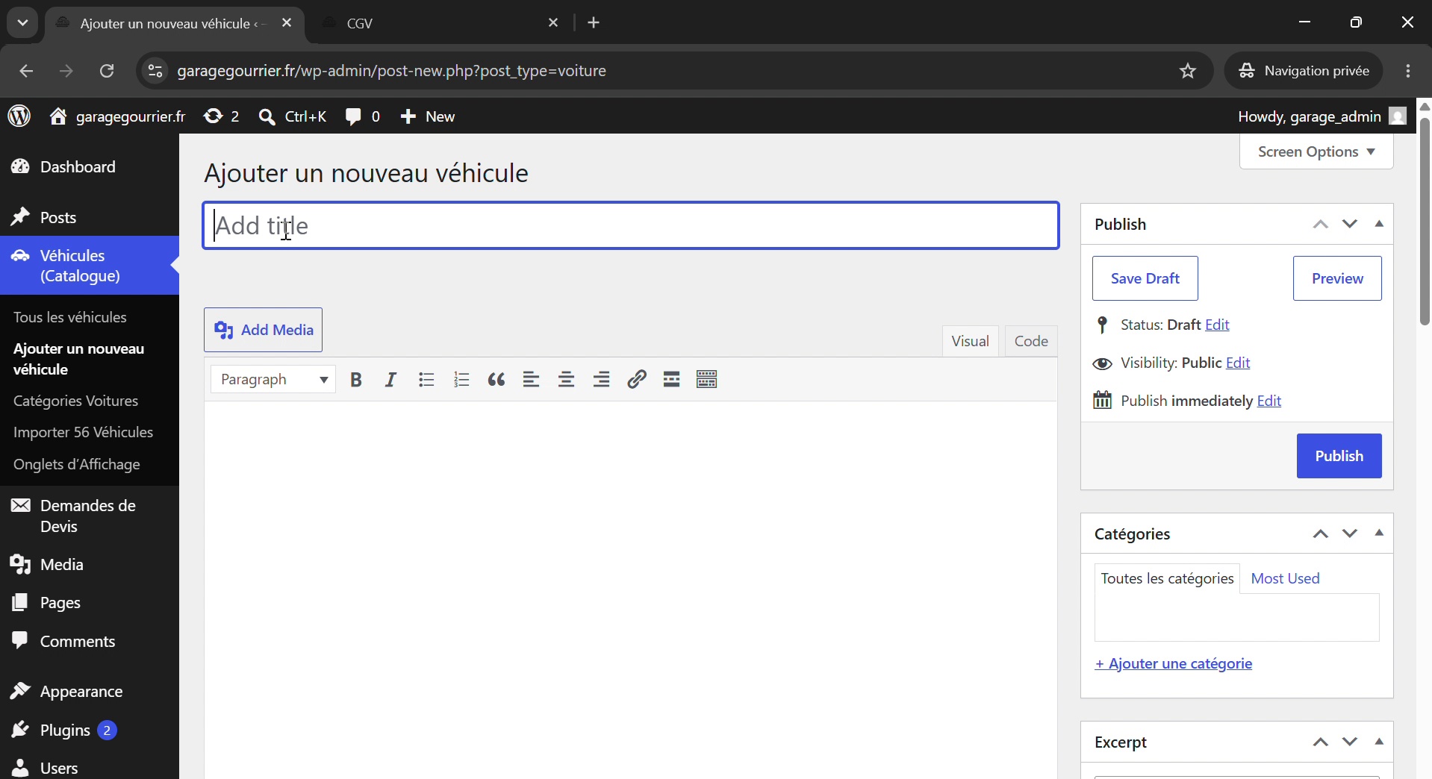This screenshot has width=1432, height=779.
Task: Insert a bulleted list
Action: 426,380
